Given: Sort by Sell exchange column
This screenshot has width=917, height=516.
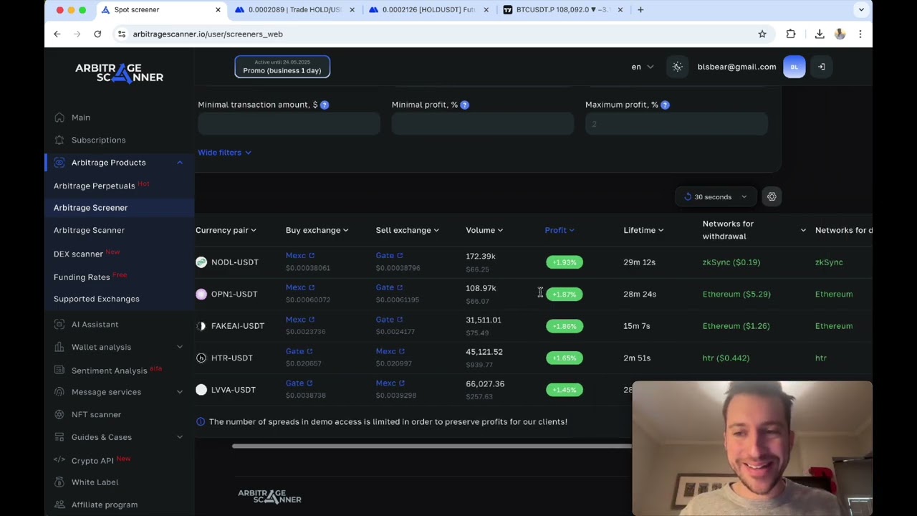Looking at the screenshot, I should click(x=407, y=230).
